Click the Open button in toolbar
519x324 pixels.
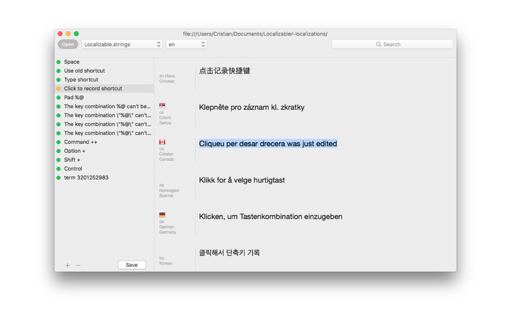pyautogui.click(x=68, y=44)
